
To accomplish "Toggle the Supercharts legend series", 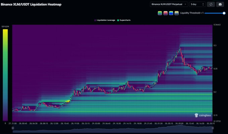I will [x=124, y=20].
